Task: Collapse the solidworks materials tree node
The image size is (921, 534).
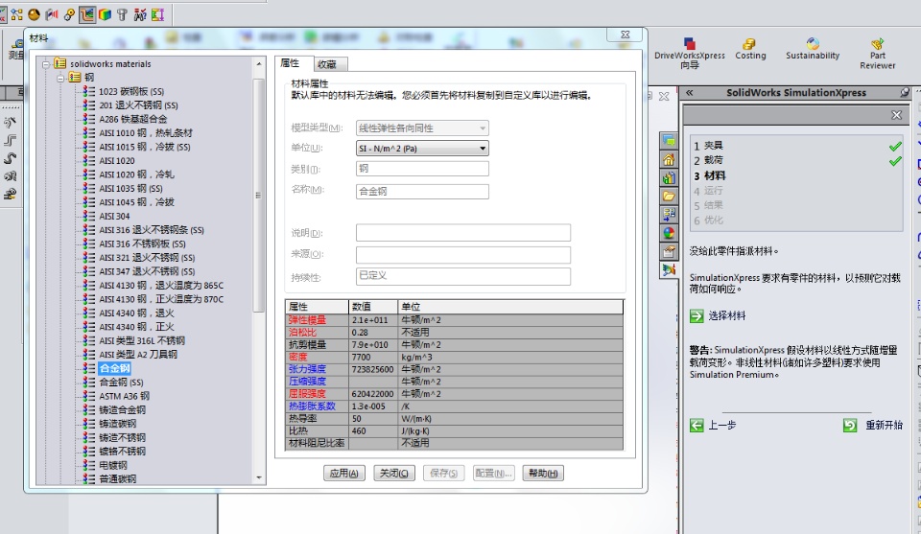Action: (46, 64)
